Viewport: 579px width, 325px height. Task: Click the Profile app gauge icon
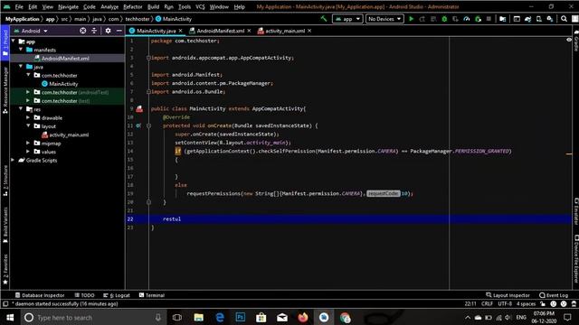(467, 19)
